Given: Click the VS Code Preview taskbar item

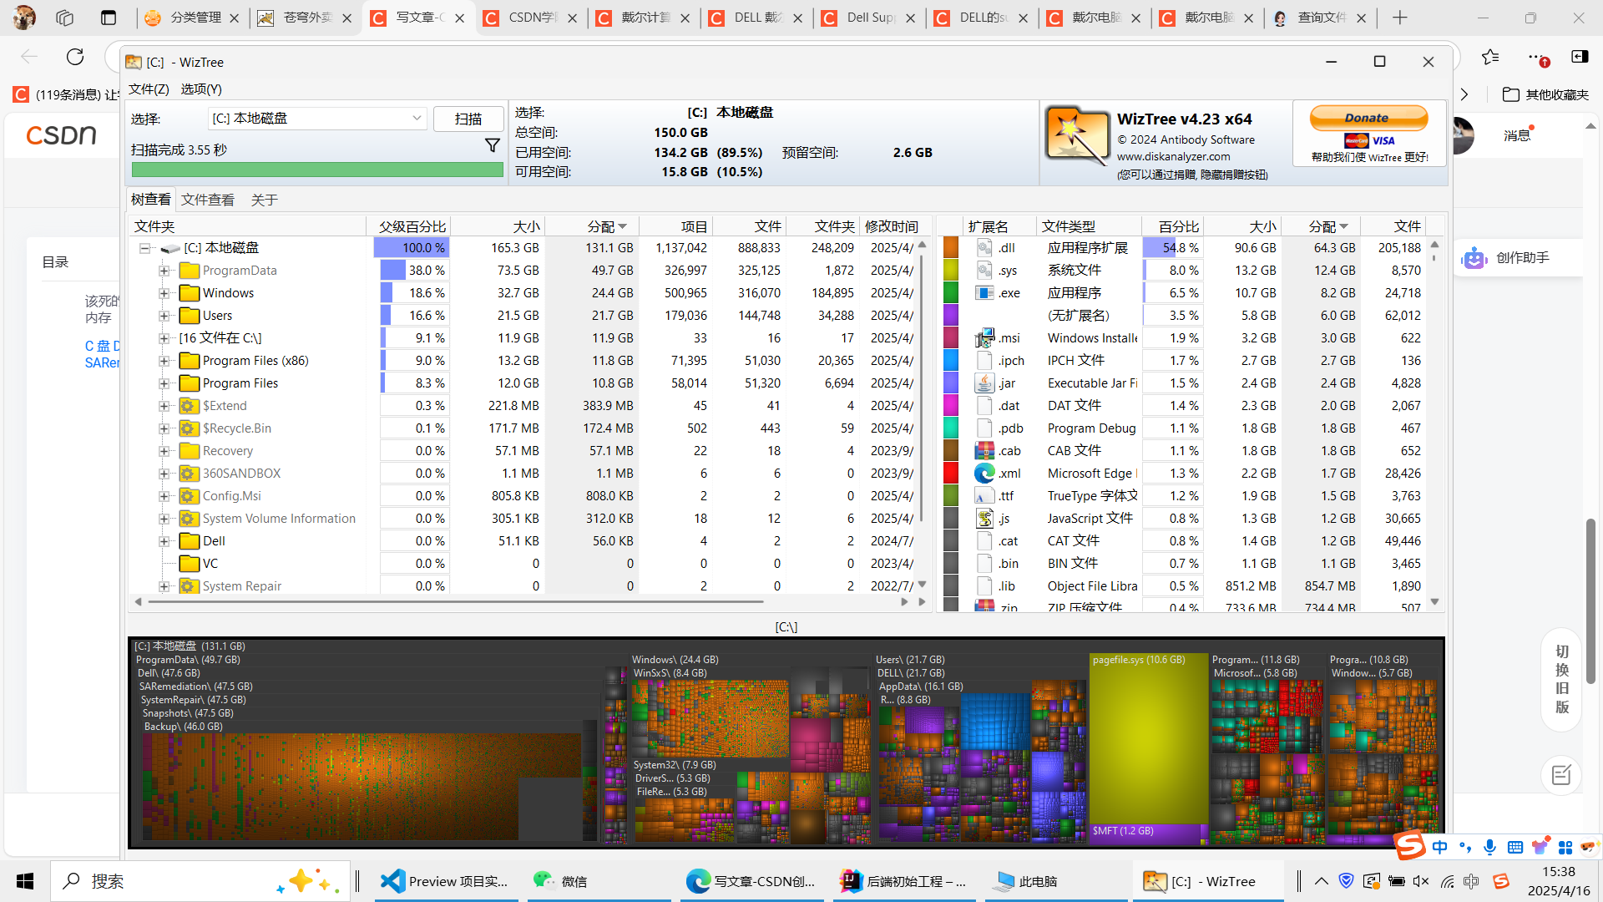Looking at the screenshot, I should 444,881.
